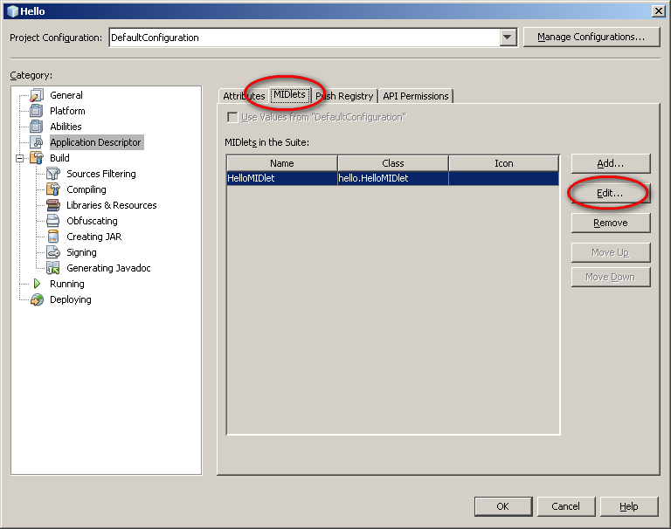The height and width of the screenshot is (529, 671).
Task: Click the Name column header
Action: (282, 163)
